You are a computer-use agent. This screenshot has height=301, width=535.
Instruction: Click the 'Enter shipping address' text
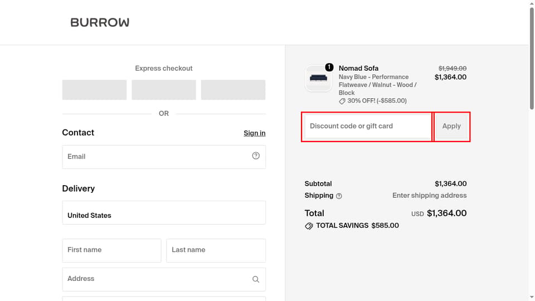pyautogui.click(x=429, y=196)
